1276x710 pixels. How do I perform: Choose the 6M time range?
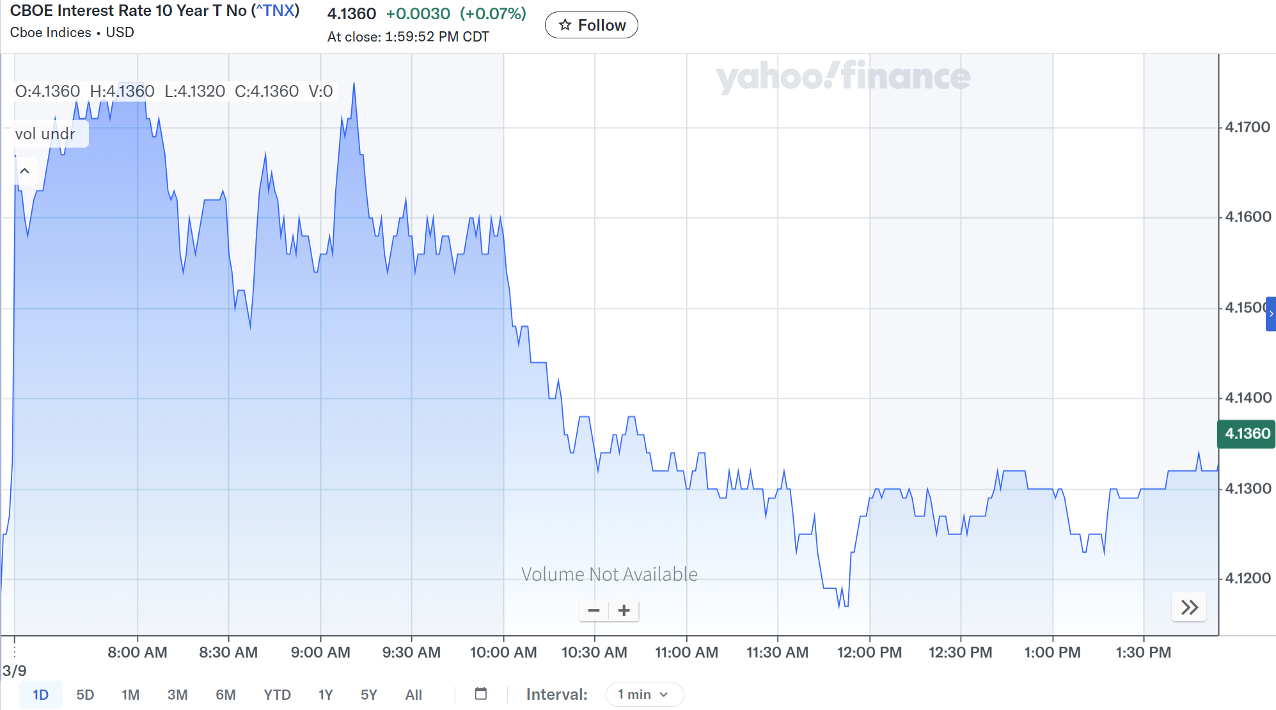(x=225, y=695)
